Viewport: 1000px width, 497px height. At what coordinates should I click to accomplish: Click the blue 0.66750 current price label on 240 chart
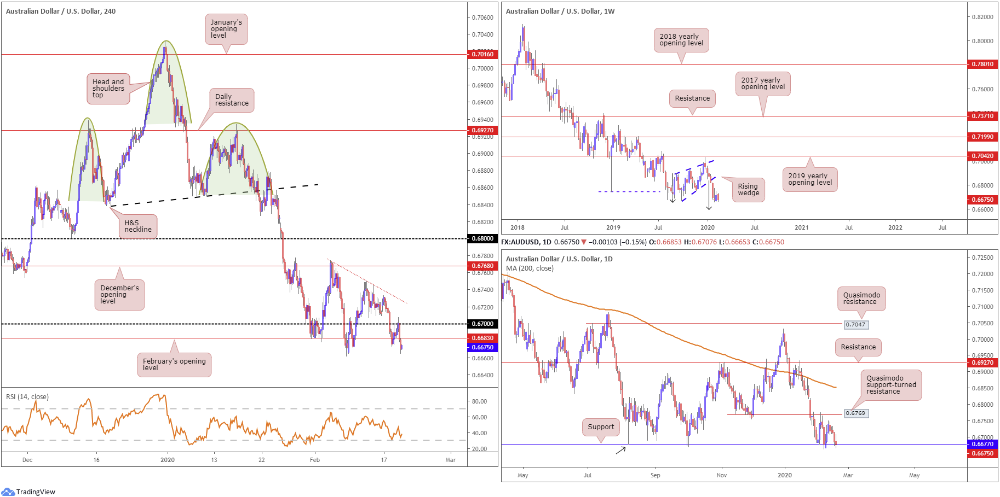(482, 347)
